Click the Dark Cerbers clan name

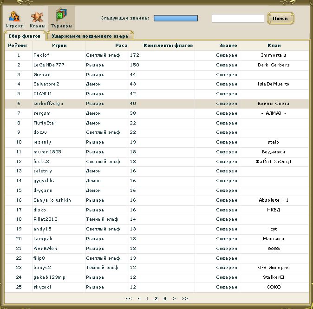(x=274, y=65)
